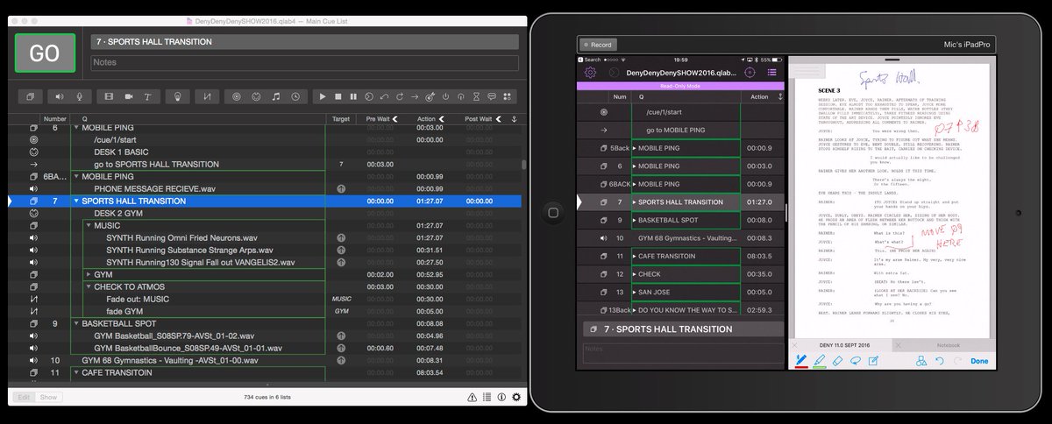Add an Audio cue from toolbar
Screen dimensions: 1052x424
(x=61, y=96)
